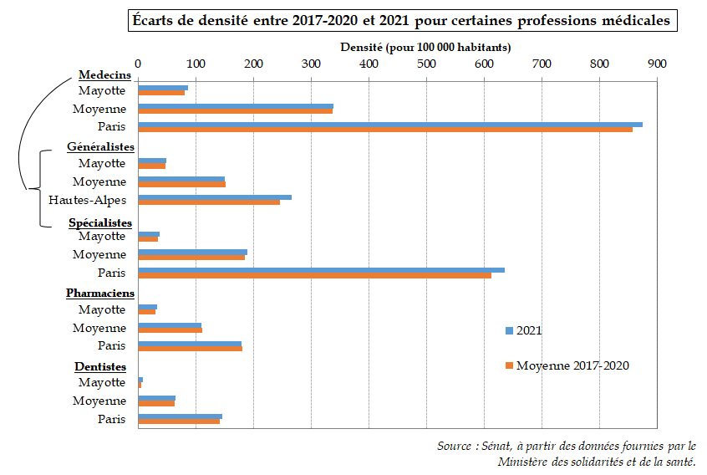The height and width of the screenshot is (475, 707).
Task: Click the 500 tick label on axis
Action: pos(426,63)
